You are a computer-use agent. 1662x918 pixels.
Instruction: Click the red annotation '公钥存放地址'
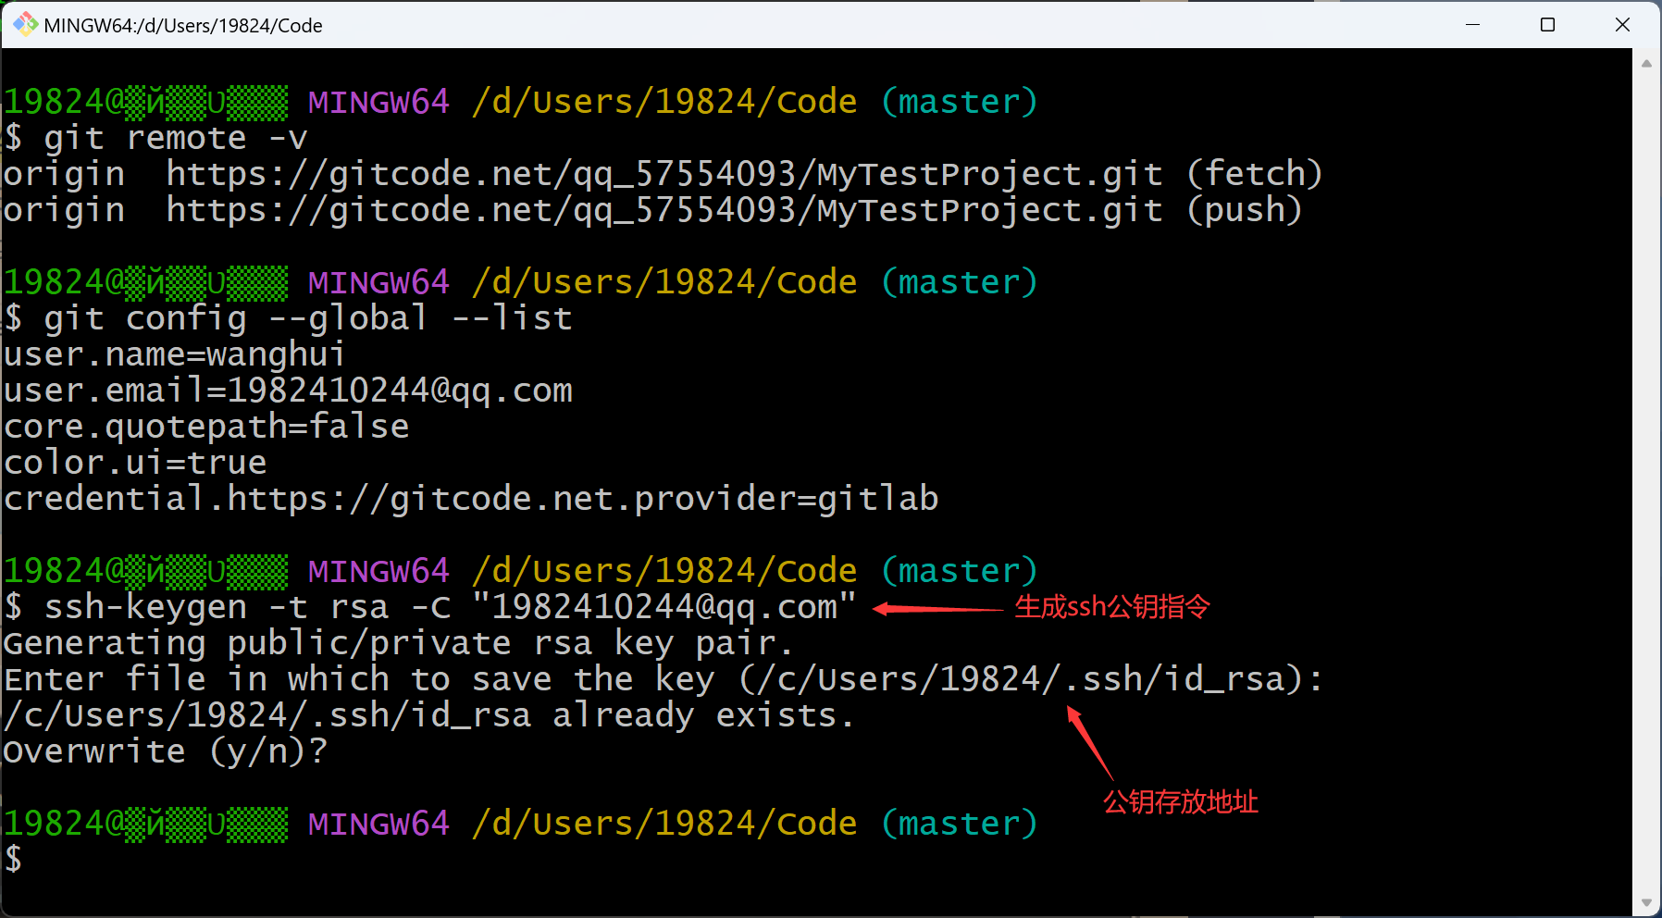1180,801
